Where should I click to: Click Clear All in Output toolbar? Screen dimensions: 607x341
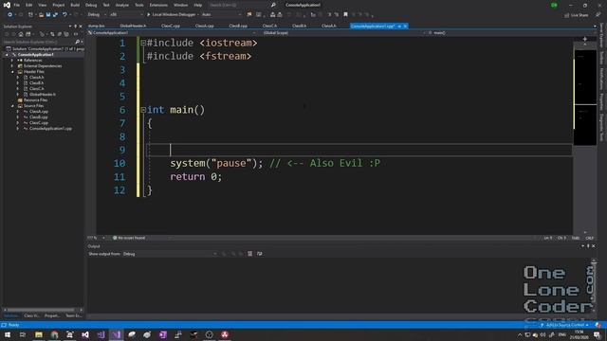(x=250, y=254)
